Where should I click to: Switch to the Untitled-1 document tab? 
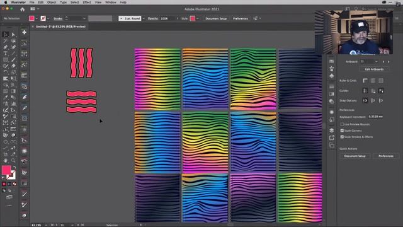(x=60, y=26)
